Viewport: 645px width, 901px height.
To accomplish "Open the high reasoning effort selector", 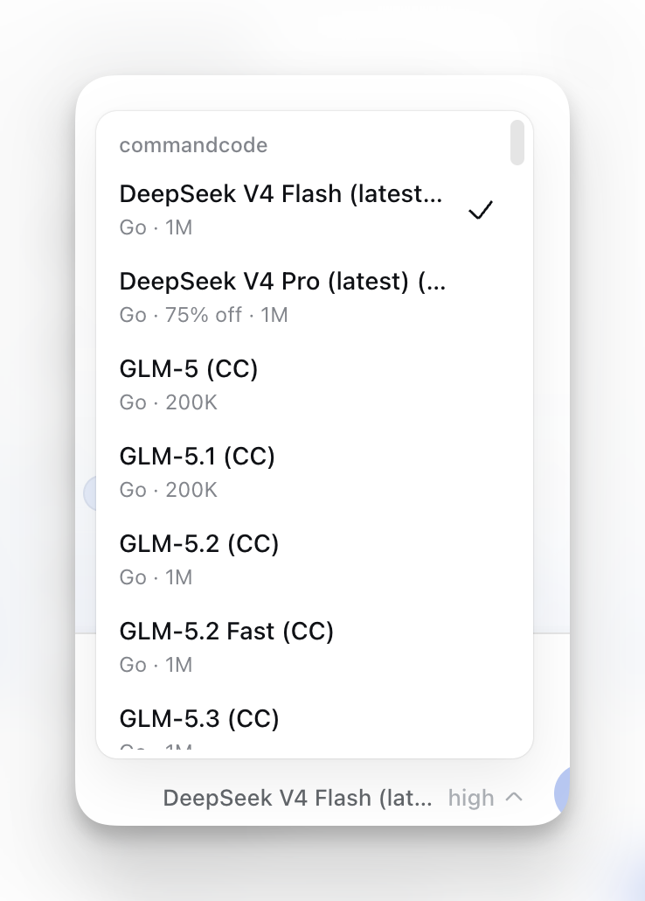I will pos(471,798).
